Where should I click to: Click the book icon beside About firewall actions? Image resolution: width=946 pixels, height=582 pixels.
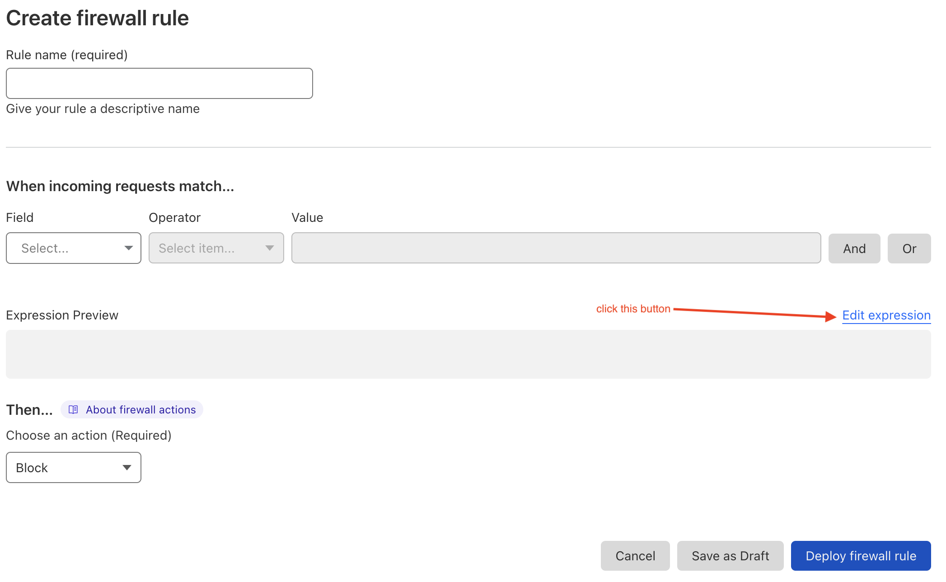(x=73, y=409)
